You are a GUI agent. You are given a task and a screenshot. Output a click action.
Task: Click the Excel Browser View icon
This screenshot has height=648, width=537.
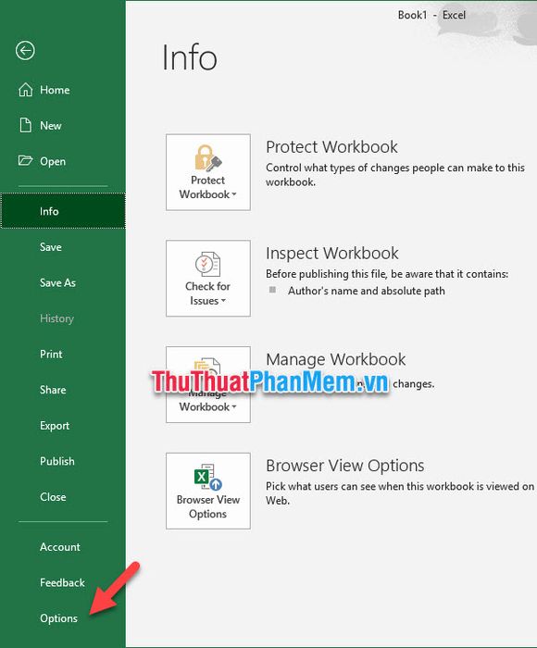pyautogui.click(x=208, y=477)
